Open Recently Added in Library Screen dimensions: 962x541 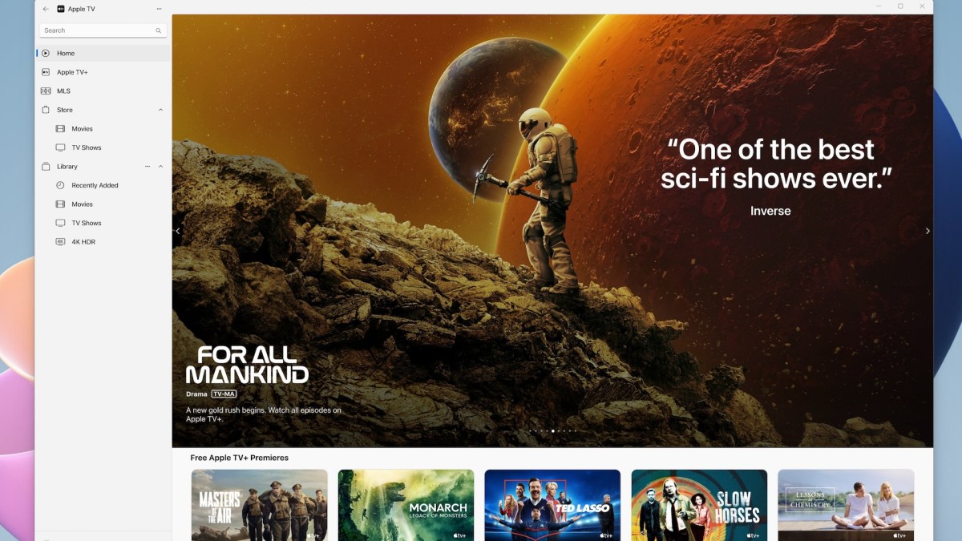pos(103,185)
